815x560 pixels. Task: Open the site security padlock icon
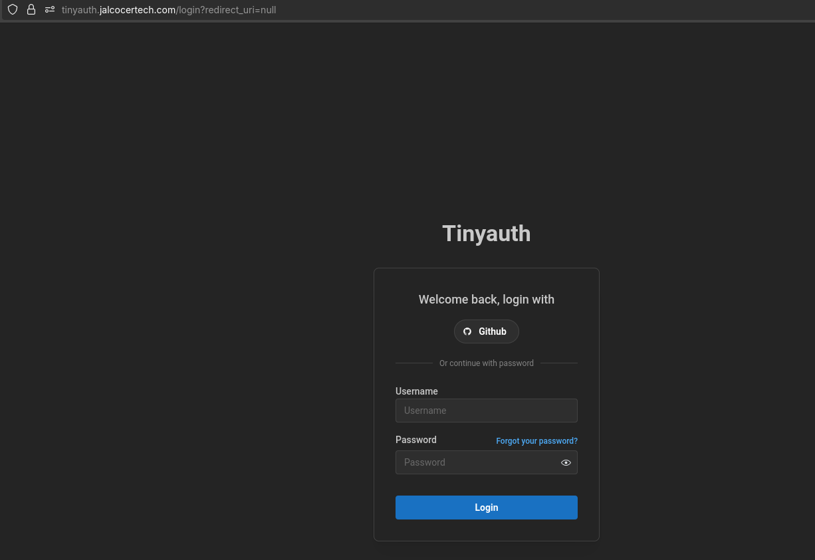click(31, 10)
